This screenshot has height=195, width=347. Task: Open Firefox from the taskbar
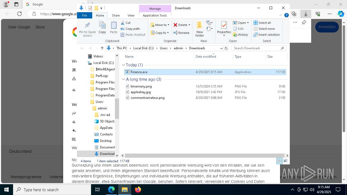[138, 190]
